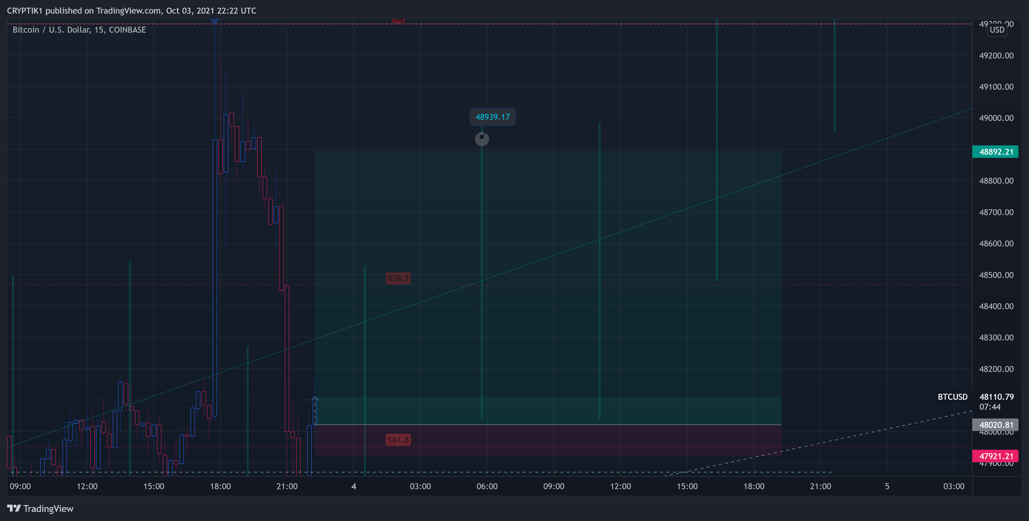Select the green profit zone of the long position

(548, 288)
